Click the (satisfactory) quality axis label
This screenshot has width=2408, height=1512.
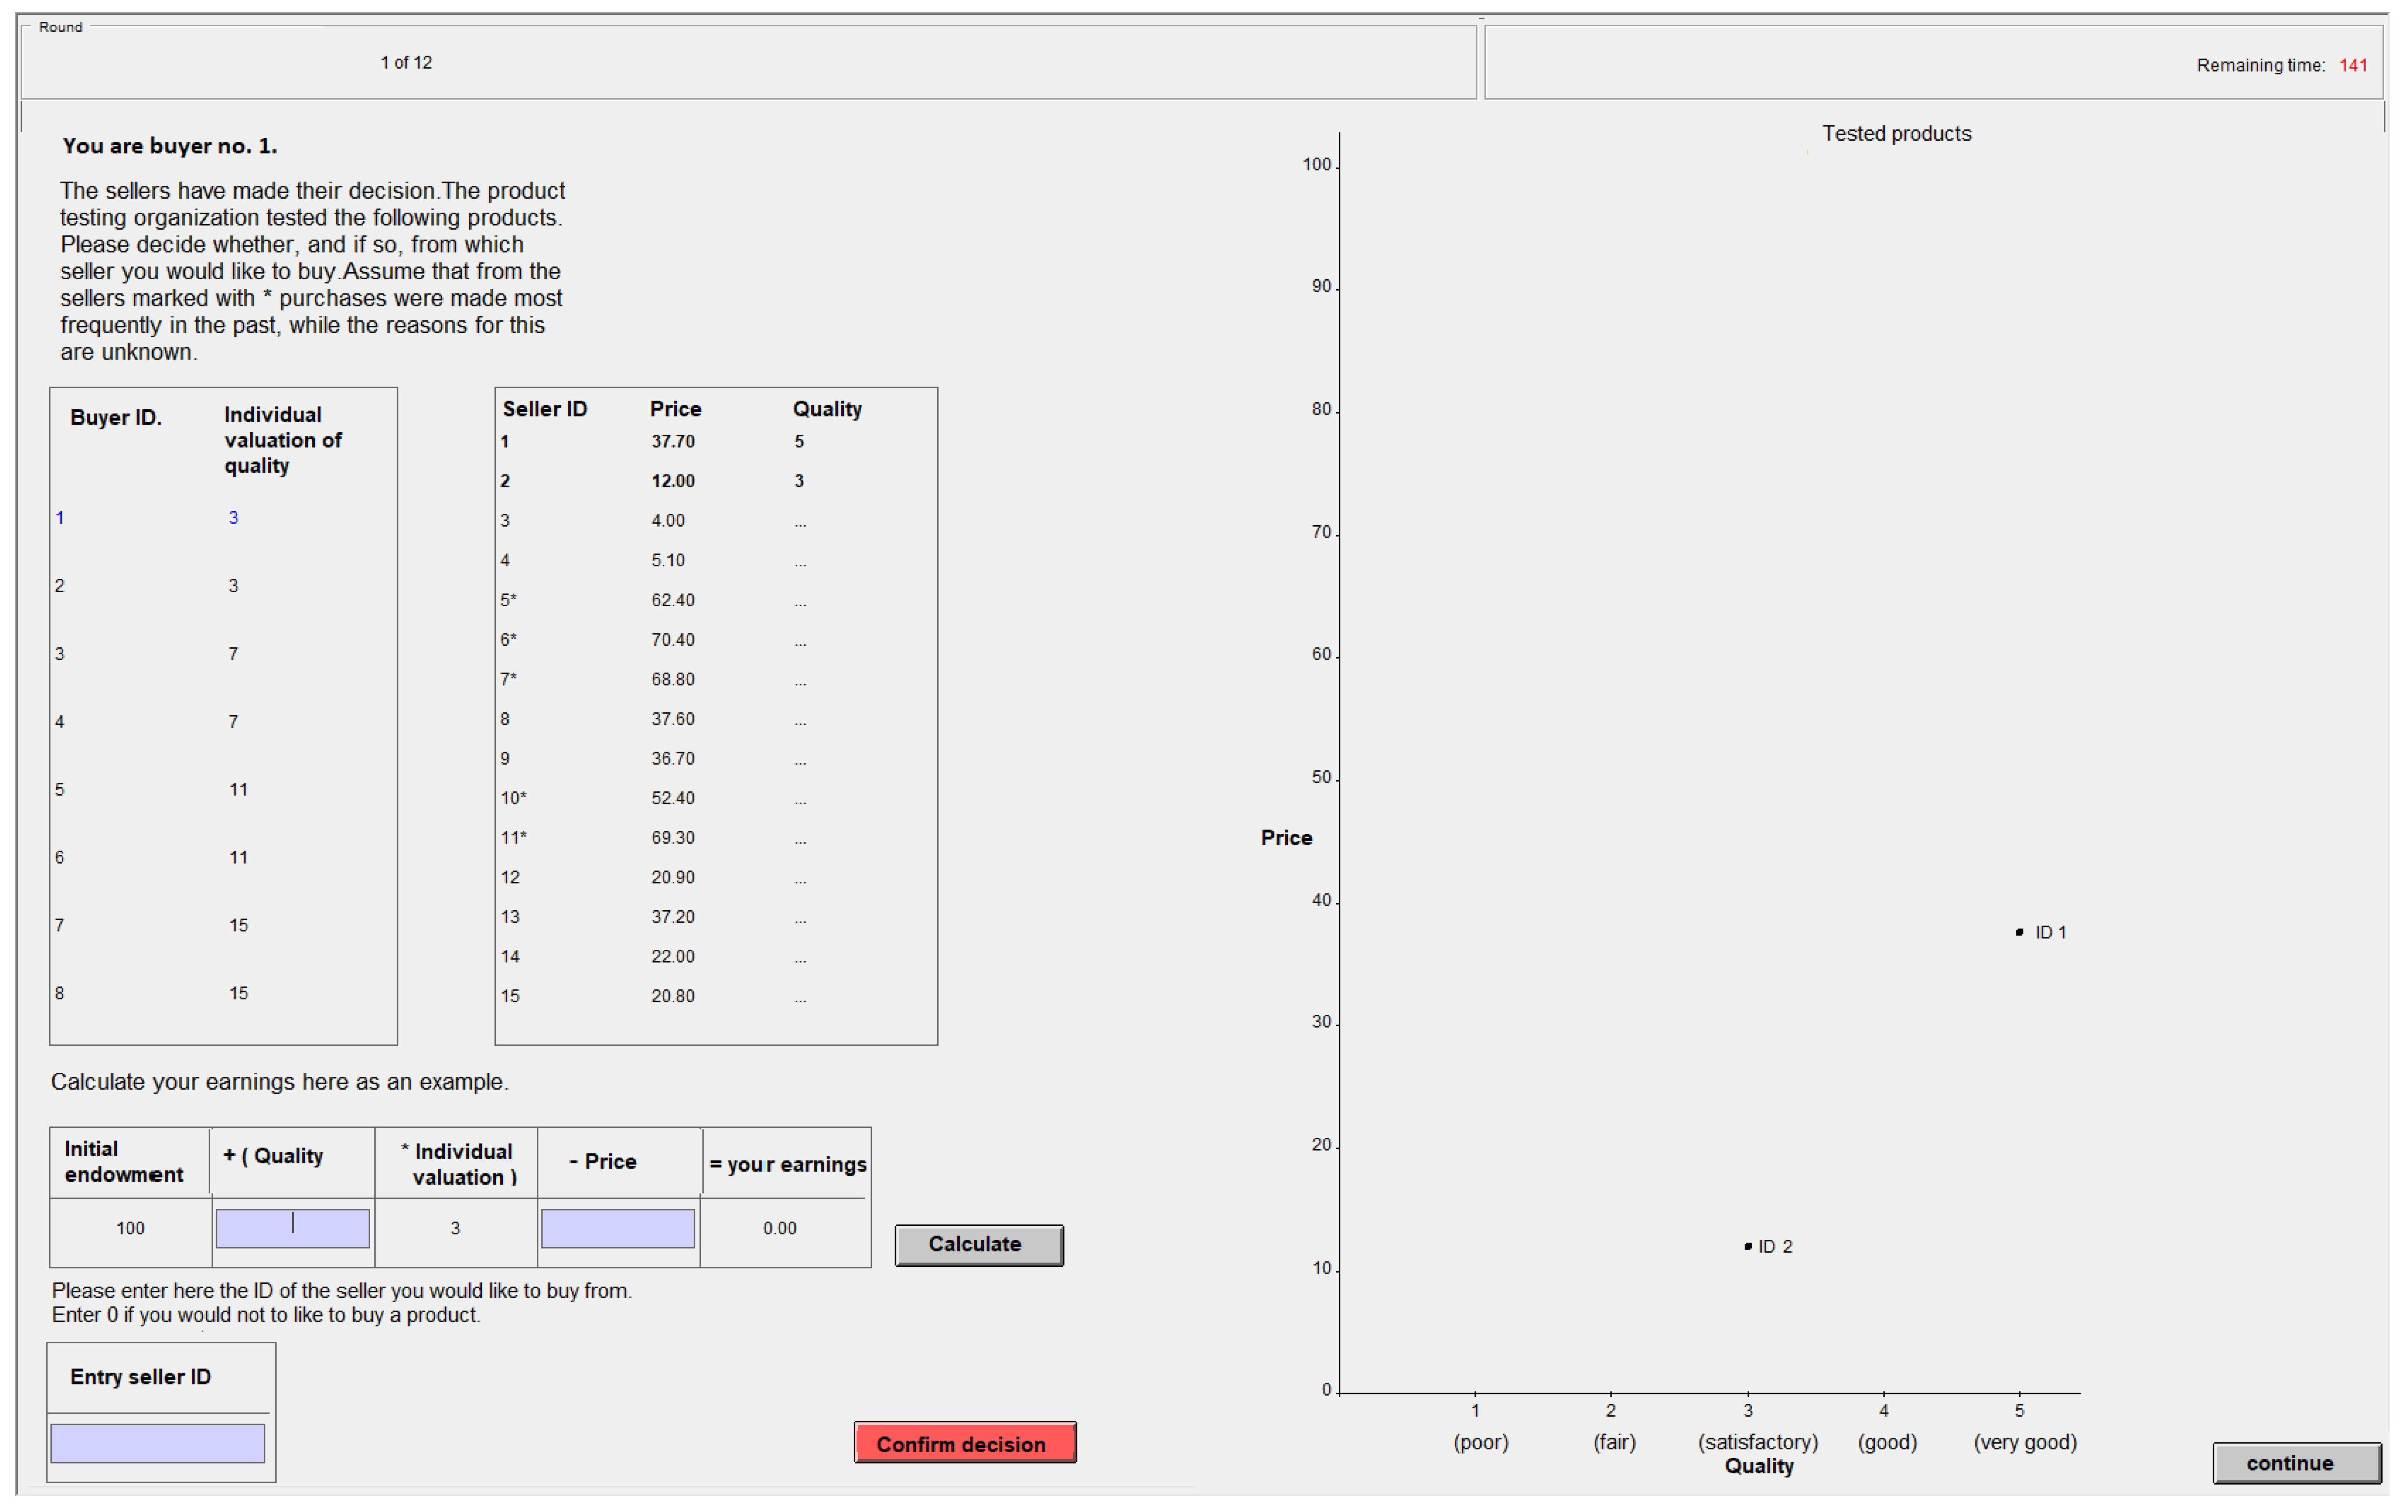click(1757, 1442)
